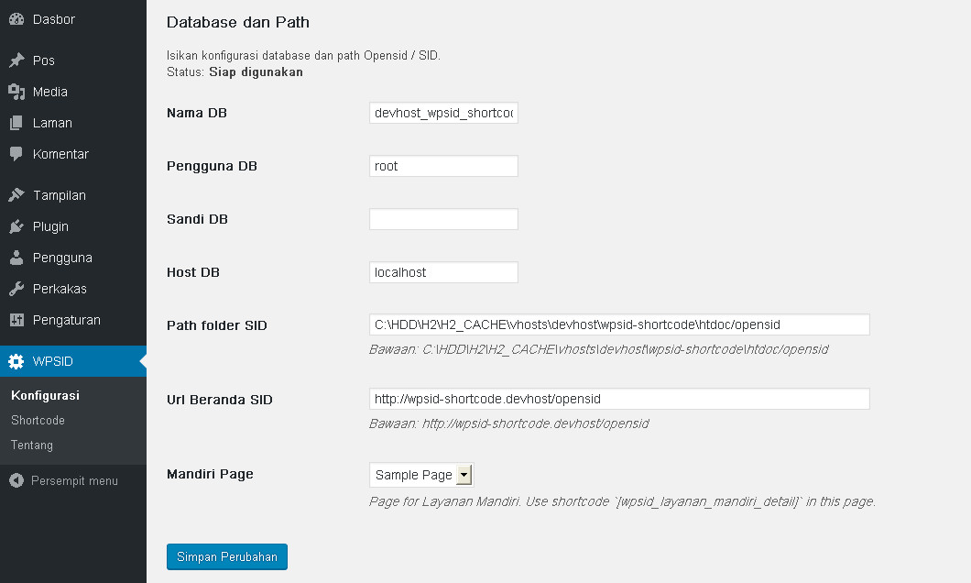Click the Dasbor gauge icon
Viewport: 971px width, 583px height.
tap(16, 19)
